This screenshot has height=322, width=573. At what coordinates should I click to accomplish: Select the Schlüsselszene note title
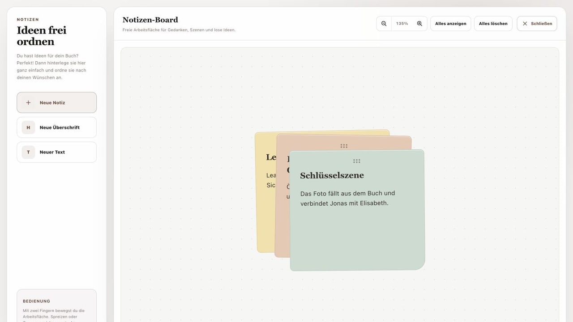[x=332, y=175]
